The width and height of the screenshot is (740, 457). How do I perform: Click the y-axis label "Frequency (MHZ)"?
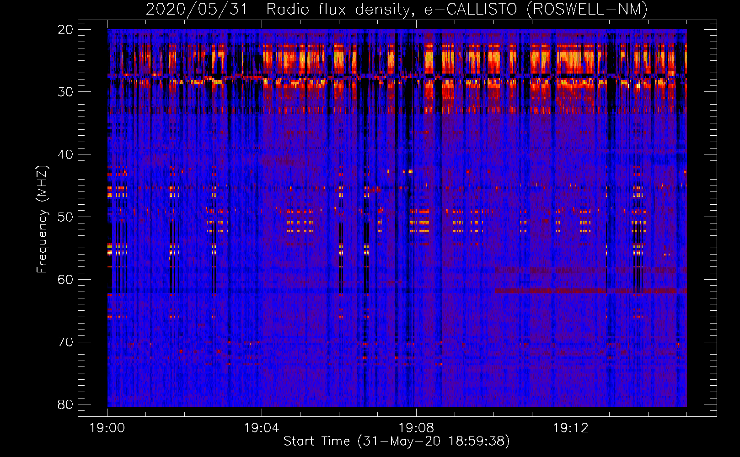pos(42,219)
